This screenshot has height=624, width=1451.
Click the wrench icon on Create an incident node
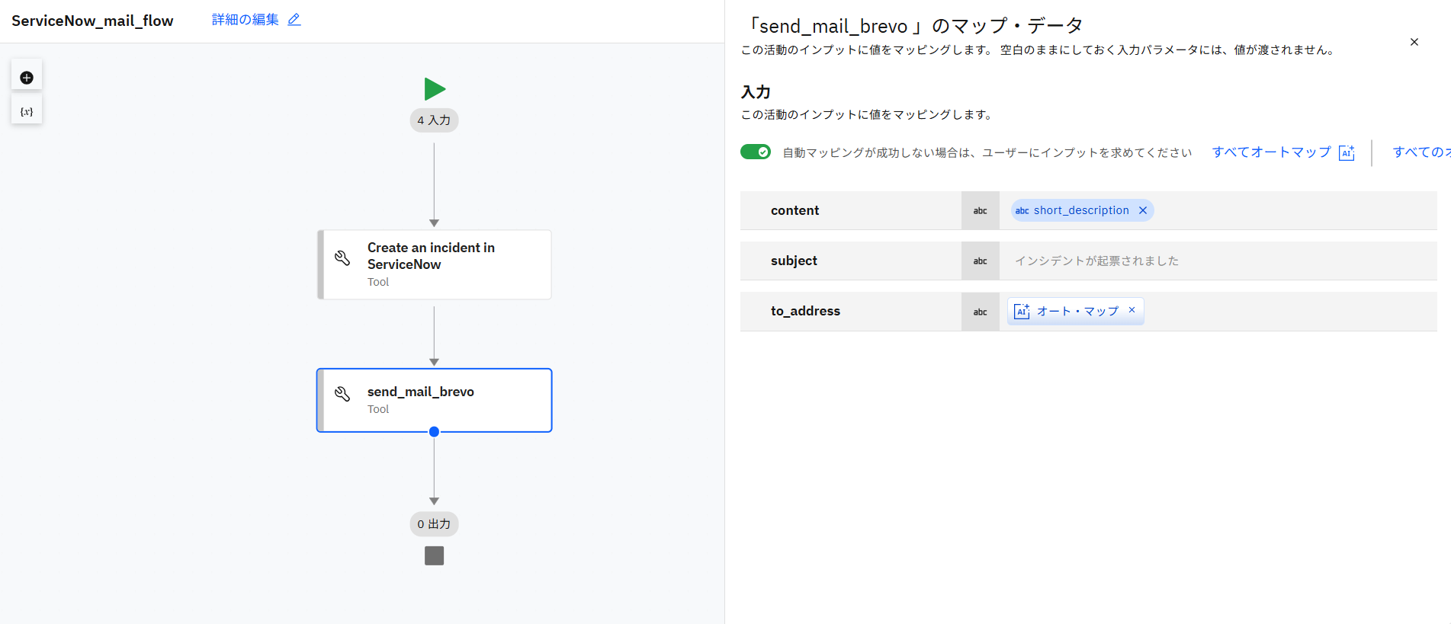click(x=342, y=258)
